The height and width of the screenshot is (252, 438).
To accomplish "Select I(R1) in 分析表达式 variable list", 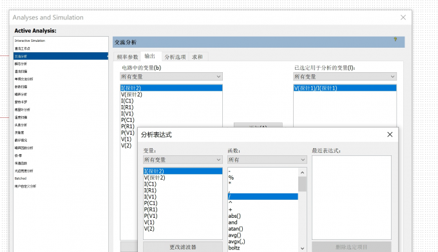I will point(183,191).
